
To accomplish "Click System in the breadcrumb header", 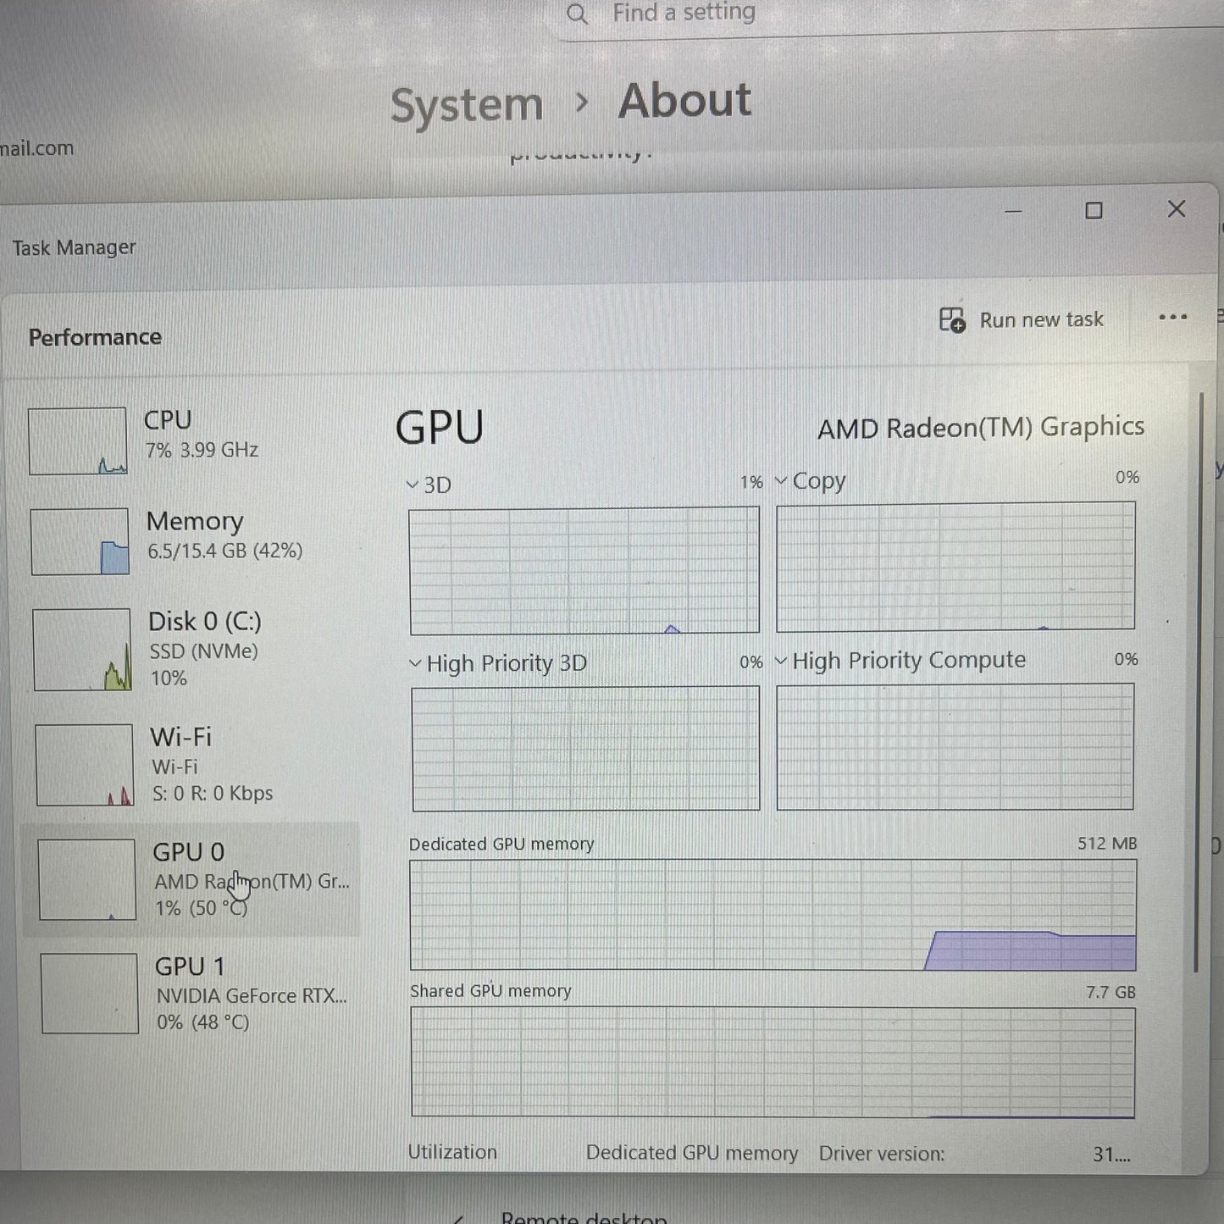I will [466, 102].
